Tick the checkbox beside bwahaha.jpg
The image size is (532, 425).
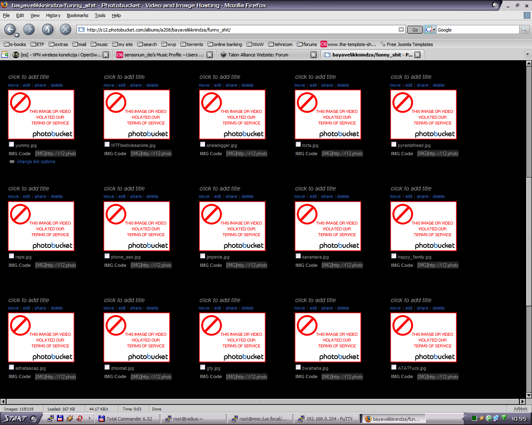(x=298, y=367)
